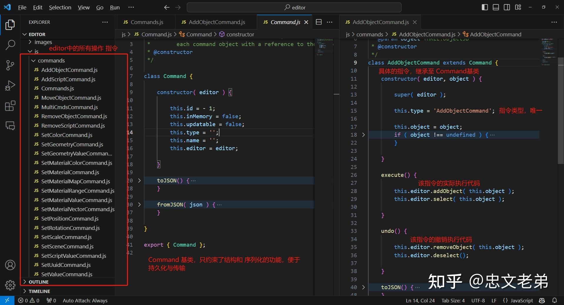Open MoveObjectCommand.js in the explorer

tap(71, 98)
